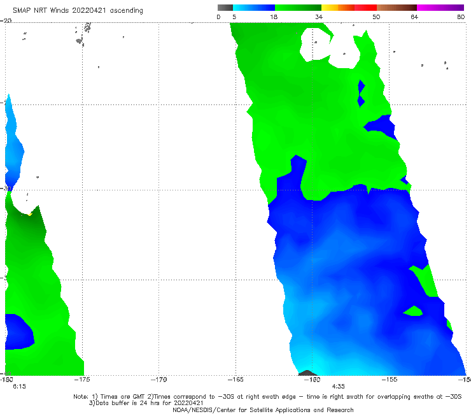This screenshot has width=471, height=414.
Task: Click the colorbar value label '64'
Action: (x=414, y=17)
